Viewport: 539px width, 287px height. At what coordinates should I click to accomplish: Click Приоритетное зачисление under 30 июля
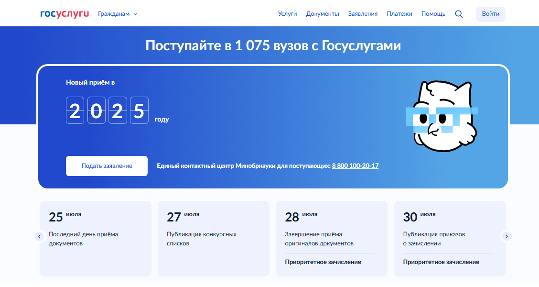pyautogui.click(x=441, y=262)
